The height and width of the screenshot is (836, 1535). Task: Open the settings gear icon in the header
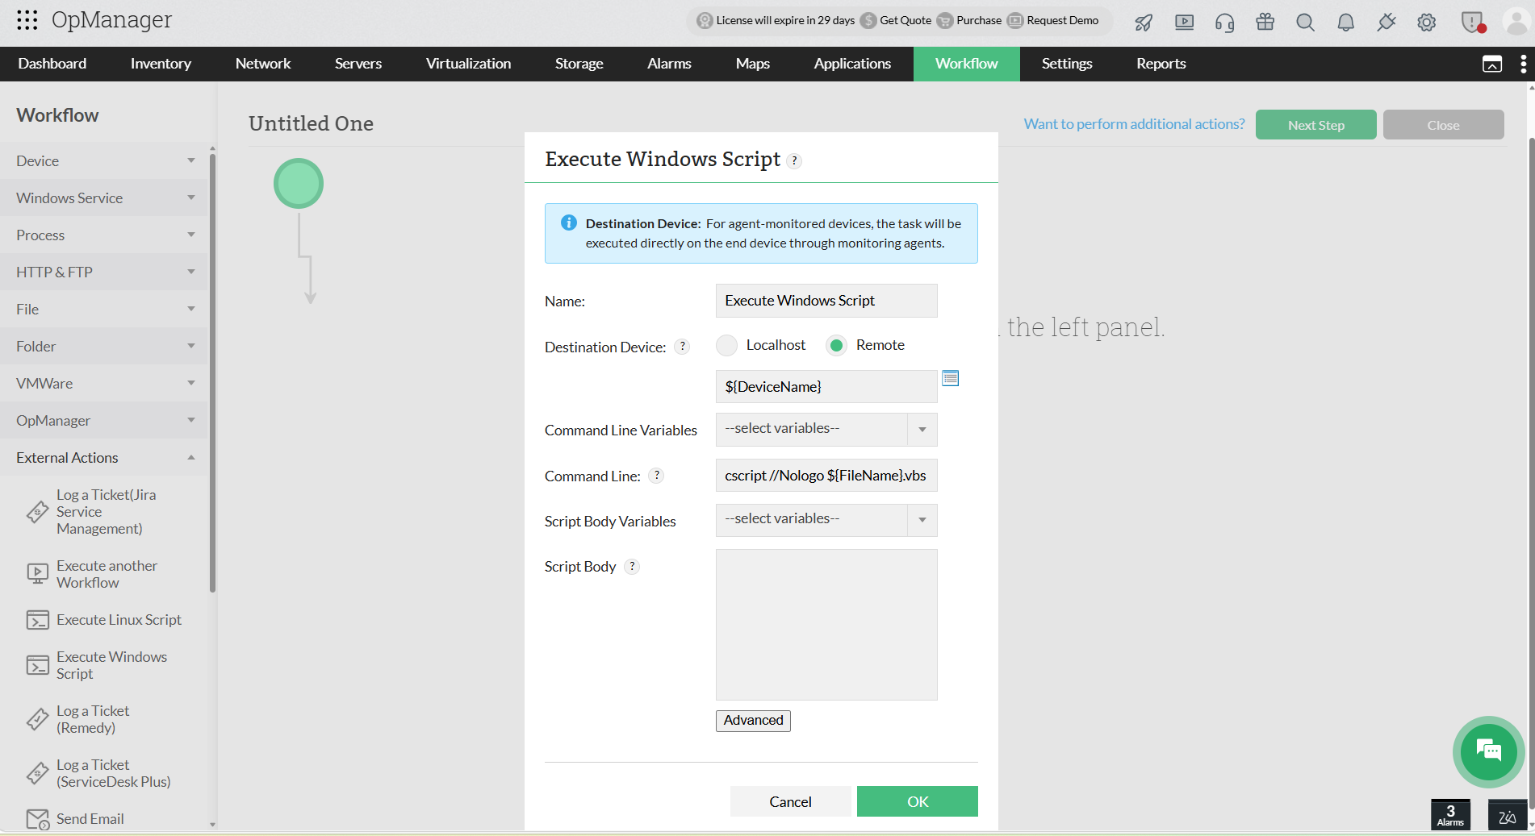(x=1426, y=23)
